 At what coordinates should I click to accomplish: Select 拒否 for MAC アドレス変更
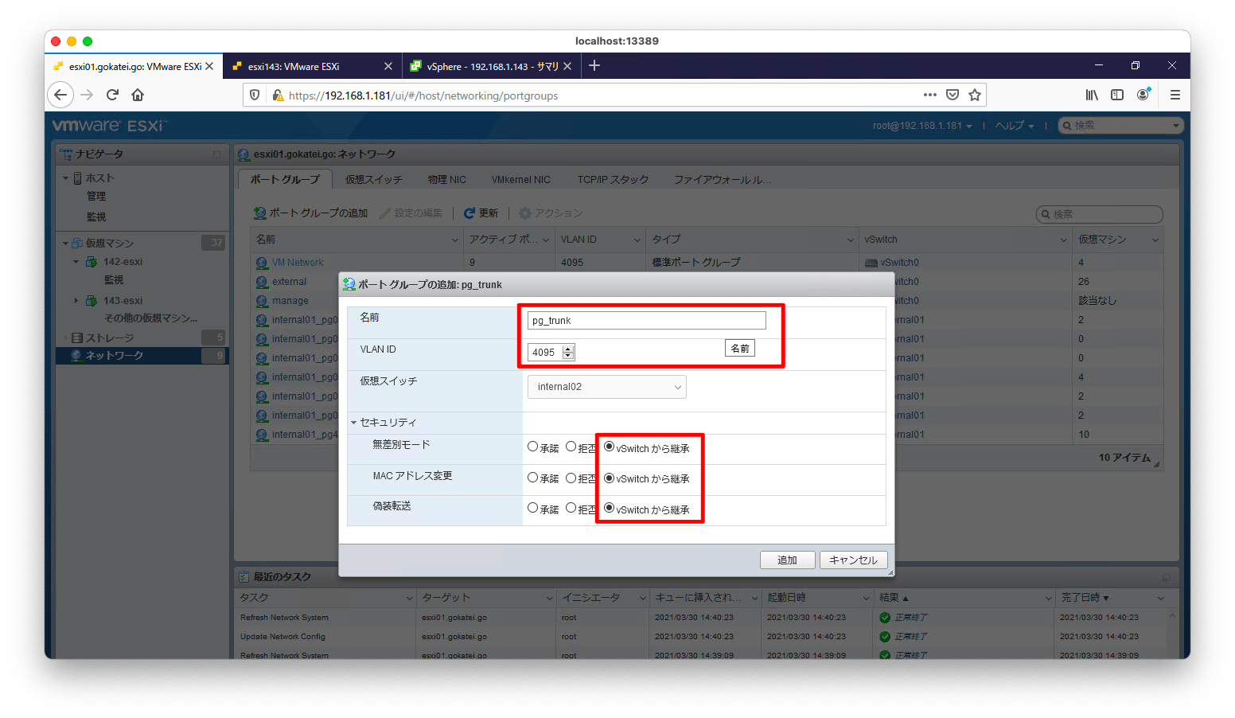click(x=571, y=478)
